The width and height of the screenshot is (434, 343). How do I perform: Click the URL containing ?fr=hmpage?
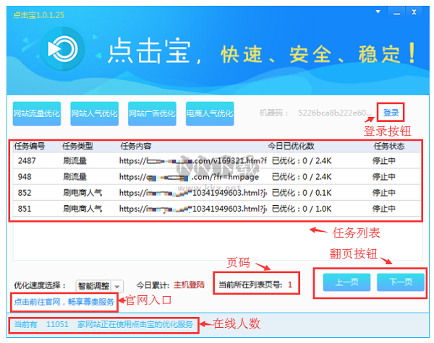coord(189,177)
